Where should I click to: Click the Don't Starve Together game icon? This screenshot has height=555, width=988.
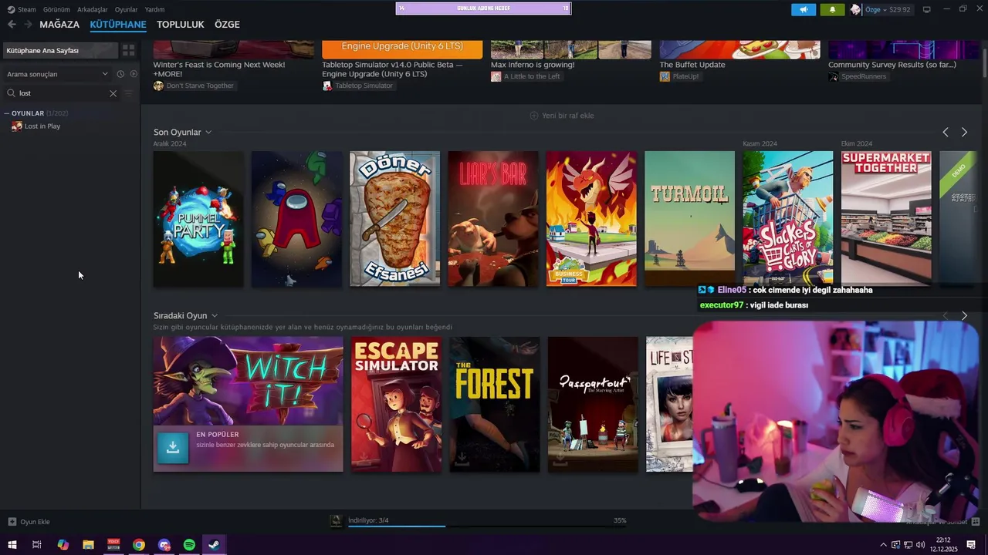(158, 86)
